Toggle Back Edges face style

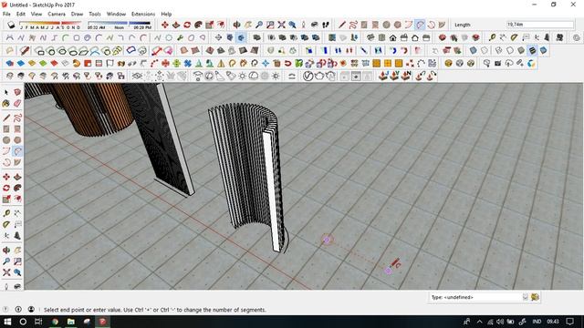[x=485, y=50]
